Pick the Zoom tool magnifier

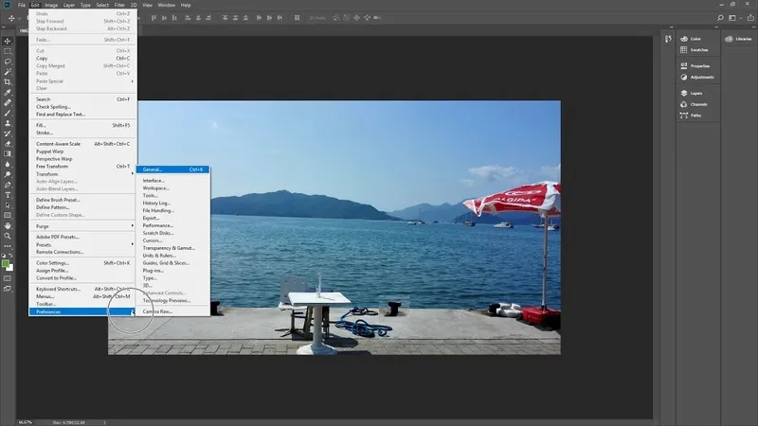coord(8,237)
